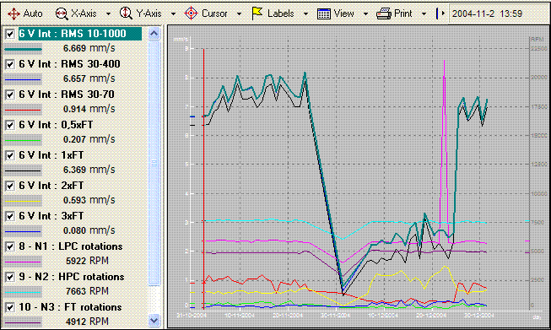Click the Labels yellow flag icon
The height and width of the screenshot is (330, 551).
(x=257, y=14)
